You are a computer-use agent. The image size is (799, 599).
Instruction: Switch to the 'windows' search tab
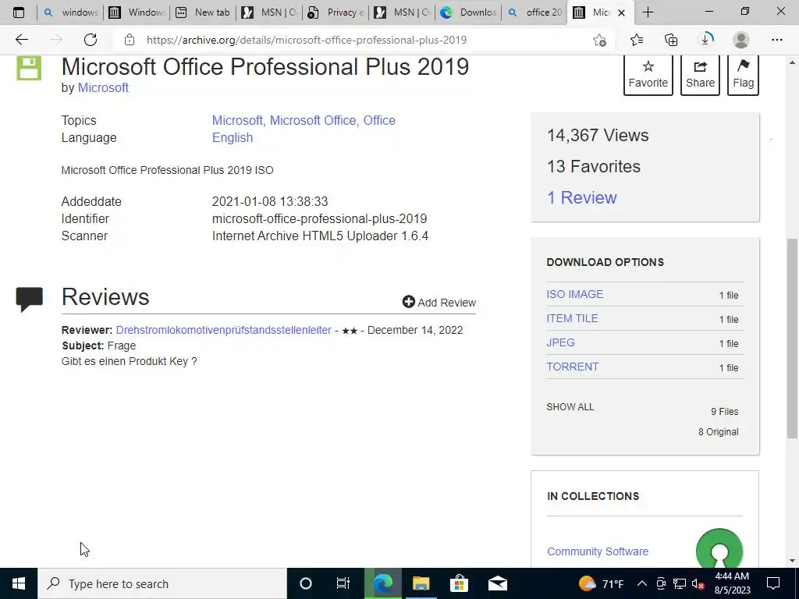pyautogui.click(x=70, y=12)
